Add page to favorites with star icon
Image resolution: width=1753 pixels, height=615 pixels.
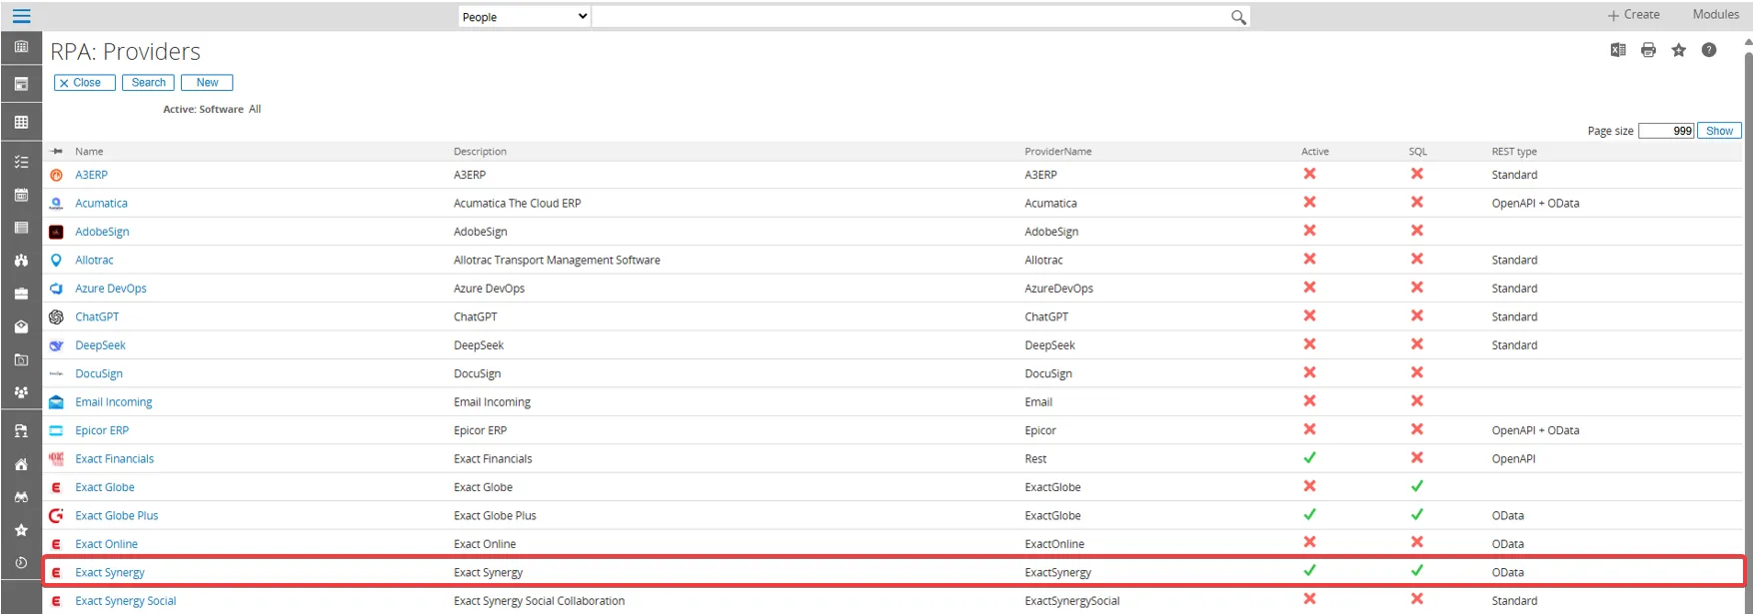click(1679, 50)
